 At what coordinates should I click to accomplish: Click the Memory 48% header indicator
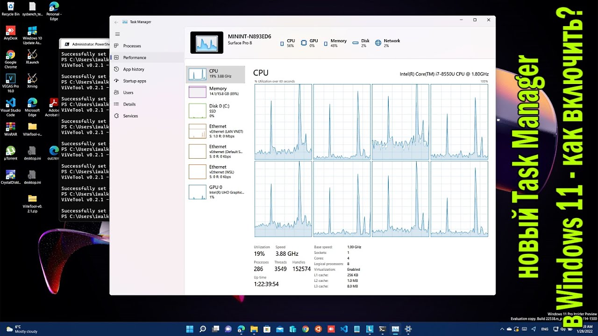click(x=335, y=43)
